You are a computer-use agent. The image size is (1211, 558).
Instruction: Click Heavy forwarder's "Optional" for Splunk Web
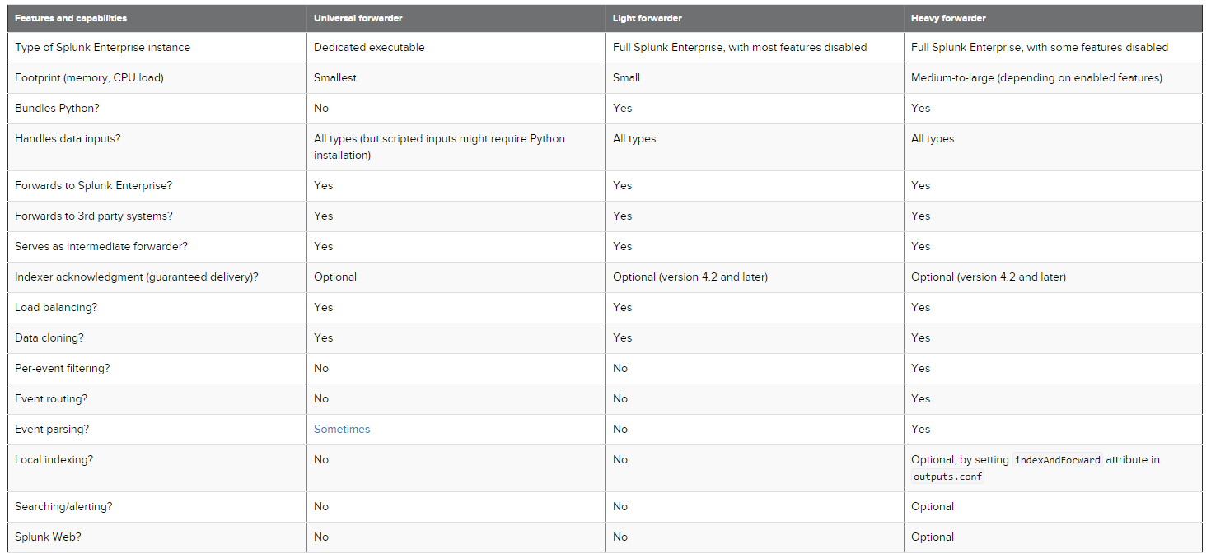[933, 537]
